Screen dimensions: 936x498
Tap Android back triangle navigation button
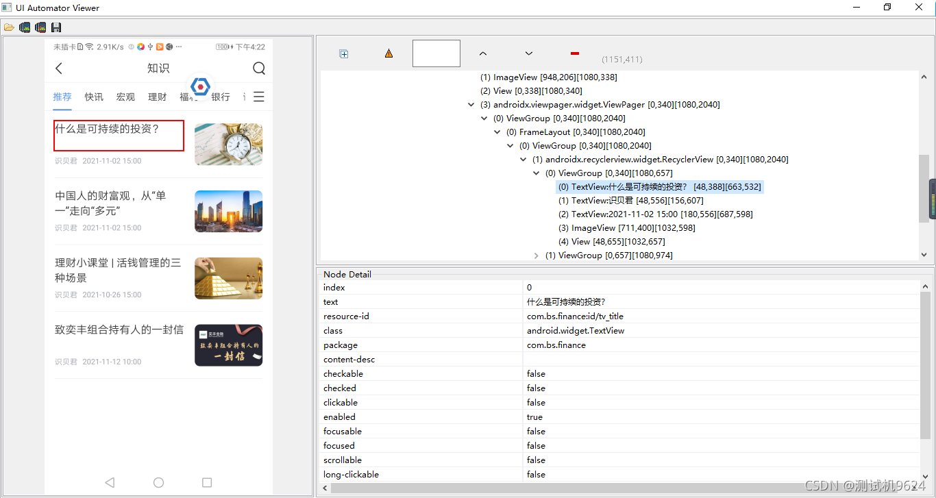tap(110, 482)
